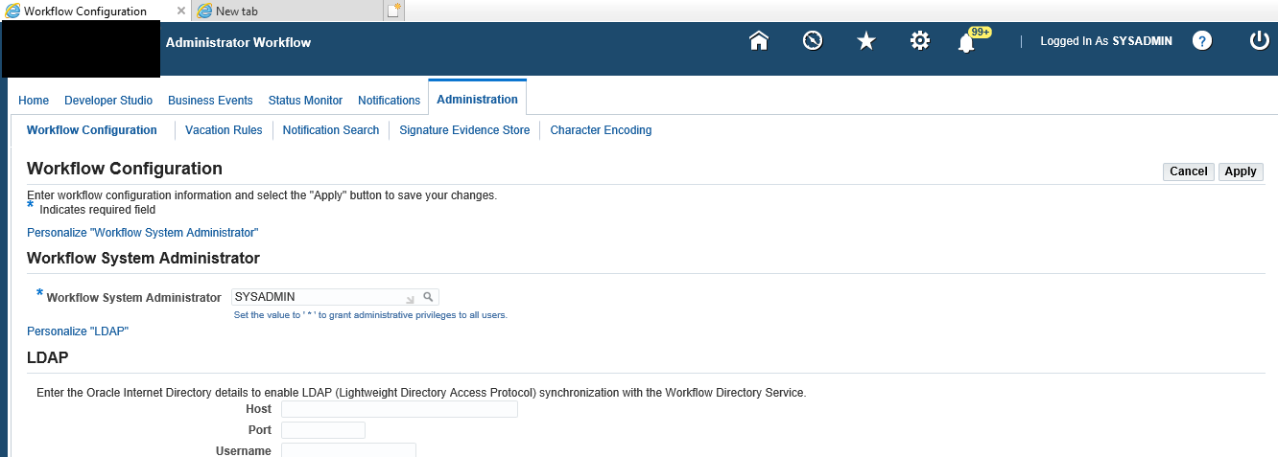1278x457 pixels.
Task: Open the Home icon in header
Action: (x=759, y=41)
